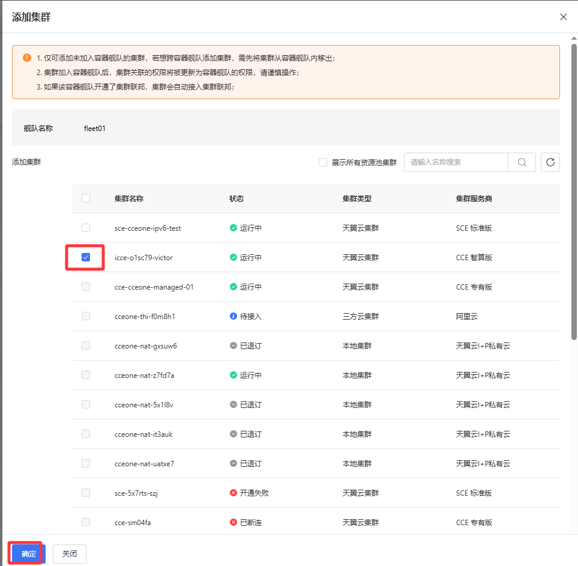This screenshot has width=578, height=566.
Task: Click the red disconnected icon for cce-sm04fa
Action: pyautogui.click(x=233, y=523)
